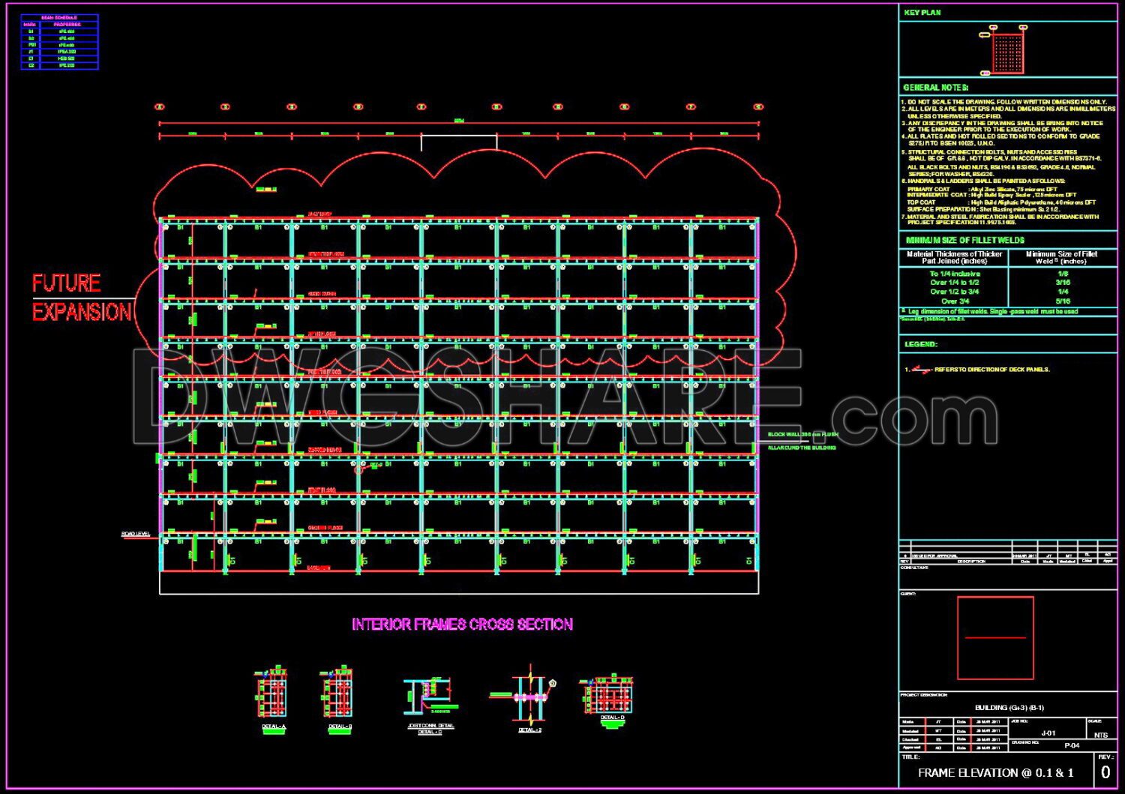Select the beam schedule table
Image resolution: width=1125 pixels, height=794 pixels.
(x=59, y=42)
